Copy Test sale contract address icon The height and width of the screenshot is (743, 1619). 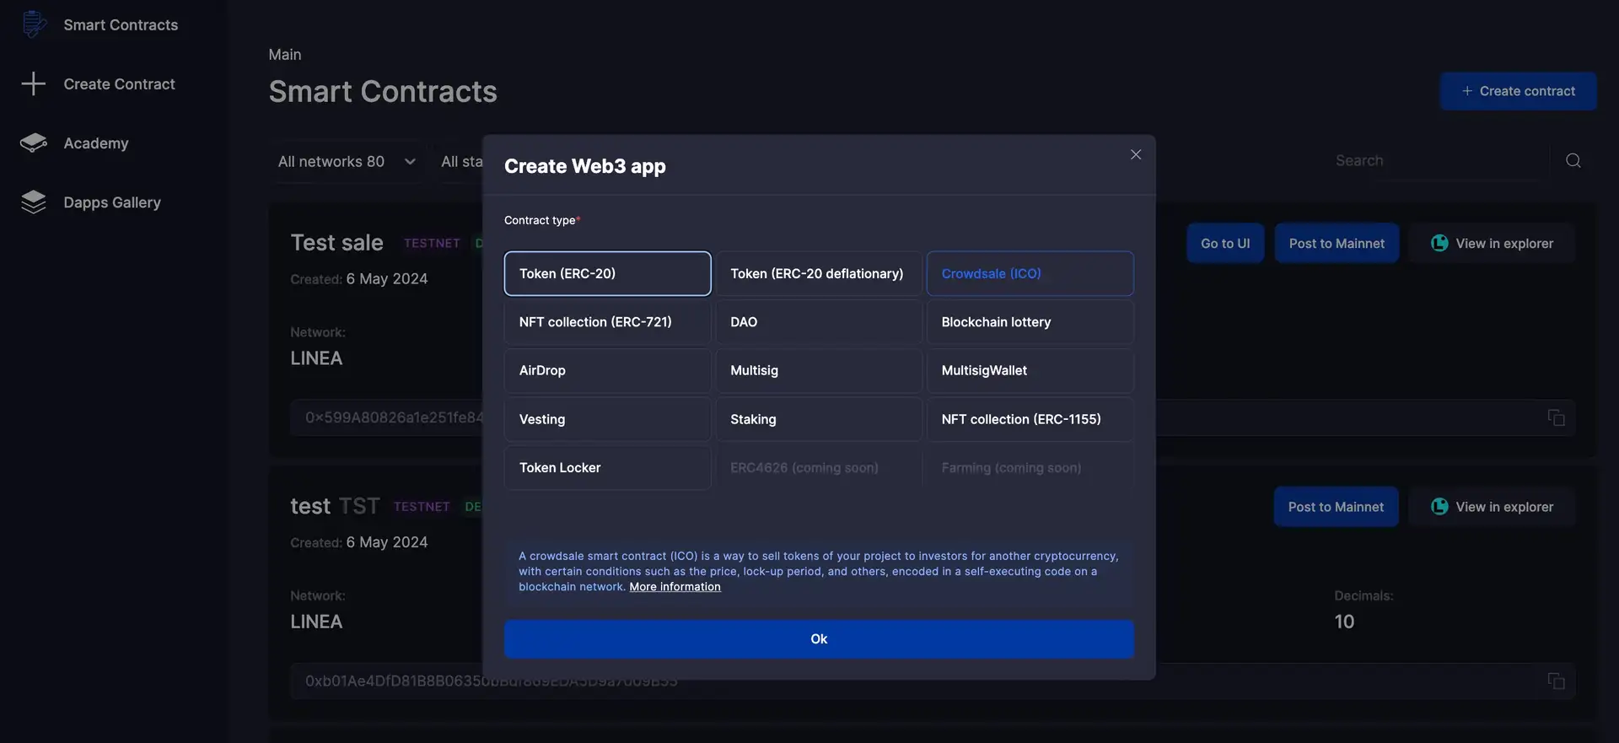click(1556, 417)
